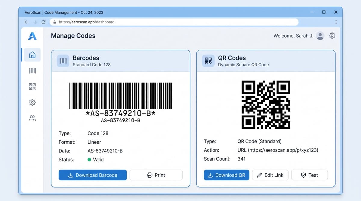Open sidebar Settings gear
The image size is (361, 201).
pos(32,102)
